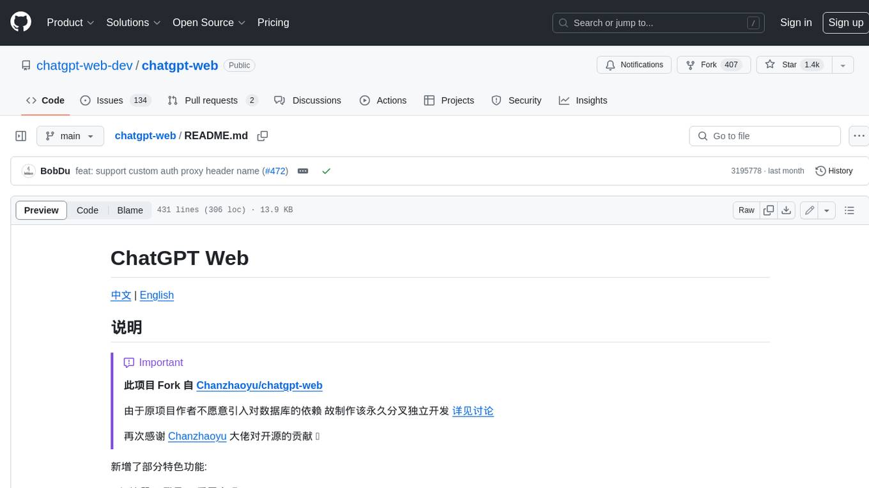This screenshot has height=488, width=869.
Task: Copy the raw file contents
Action: tap(769, 210)
